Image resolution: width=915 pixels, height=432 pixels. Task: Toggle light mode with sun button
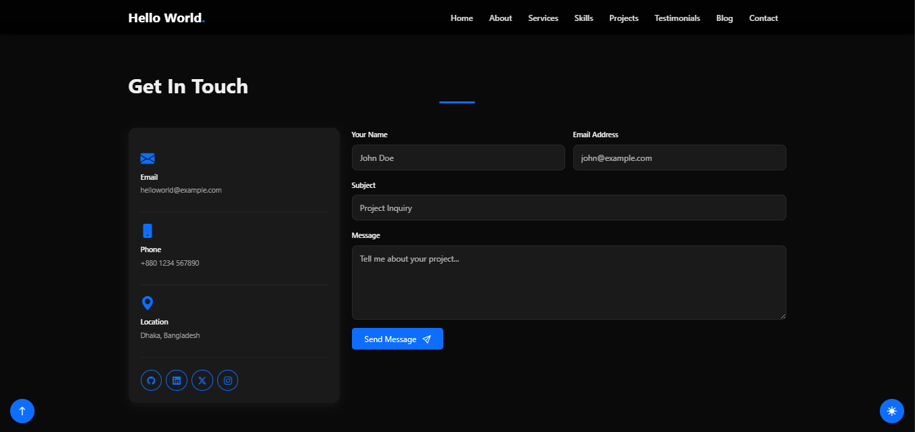click(892, 410)
